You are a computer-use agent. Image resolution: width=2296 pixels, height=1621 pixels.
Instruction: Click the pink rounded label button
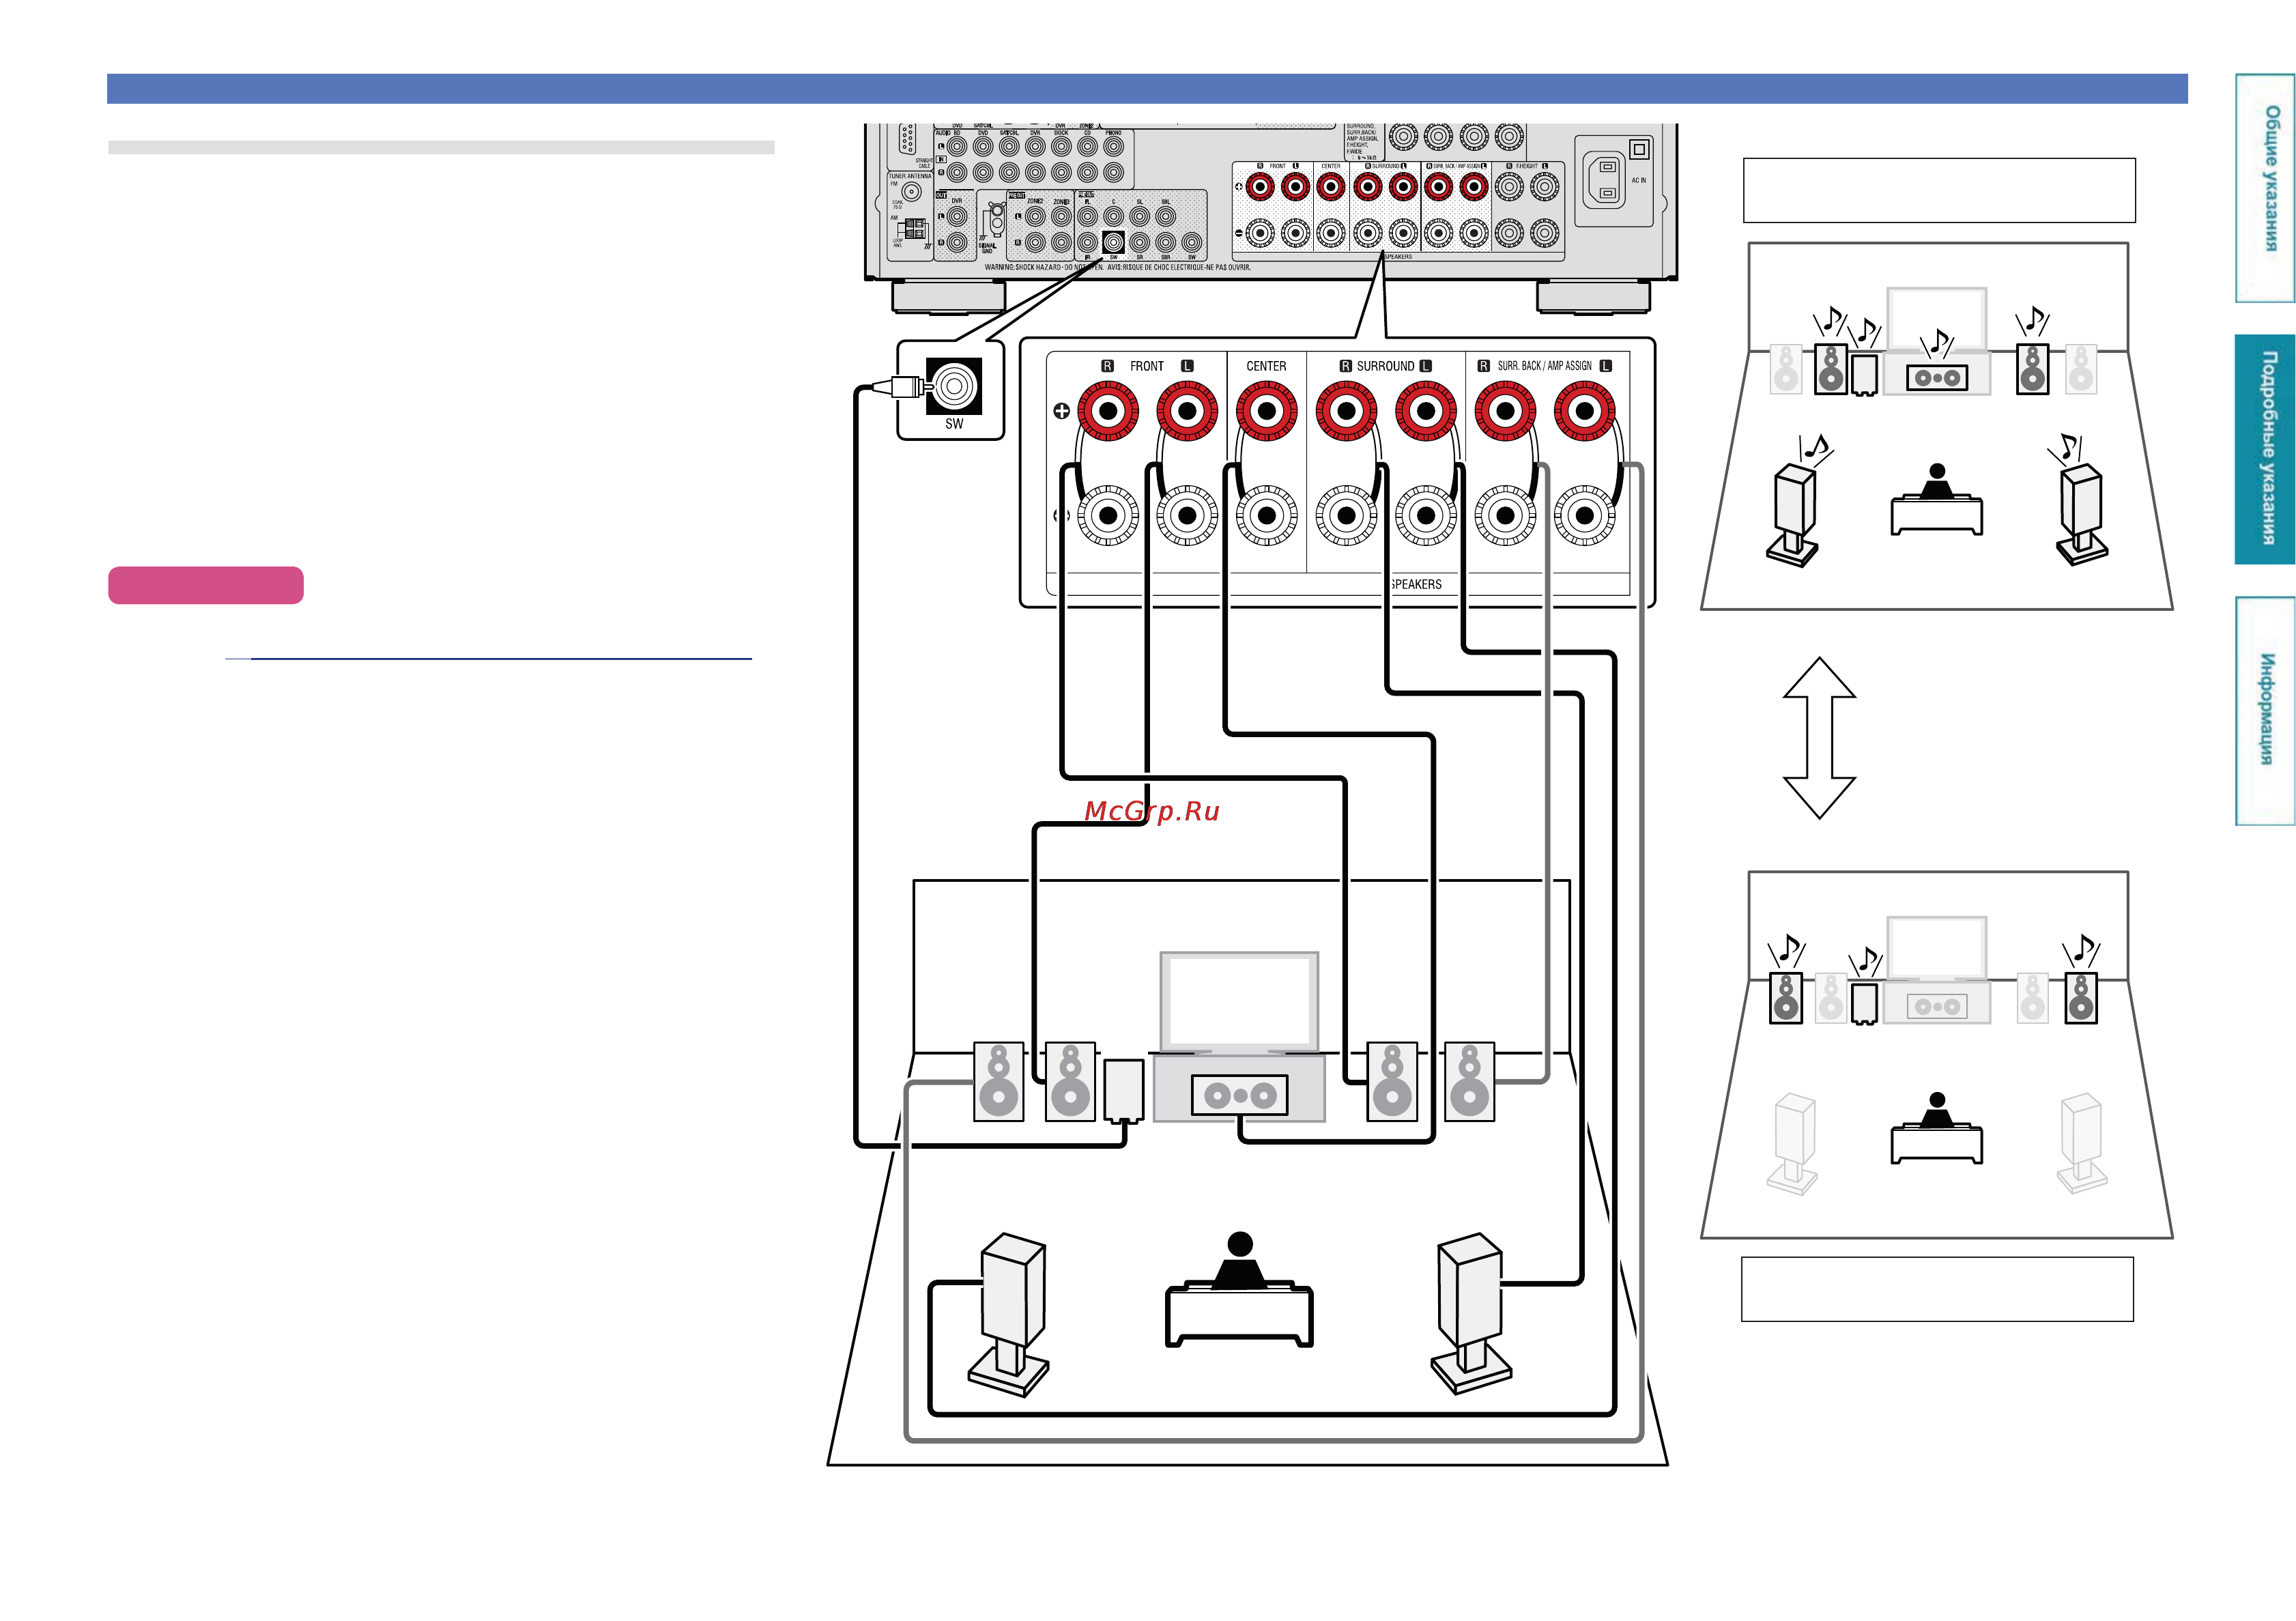[x=206, y=585]
